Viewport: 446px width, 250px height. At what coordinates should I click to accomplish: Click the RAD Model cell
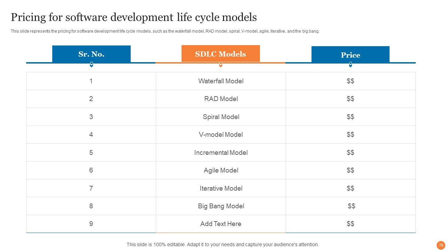(221, 99)
